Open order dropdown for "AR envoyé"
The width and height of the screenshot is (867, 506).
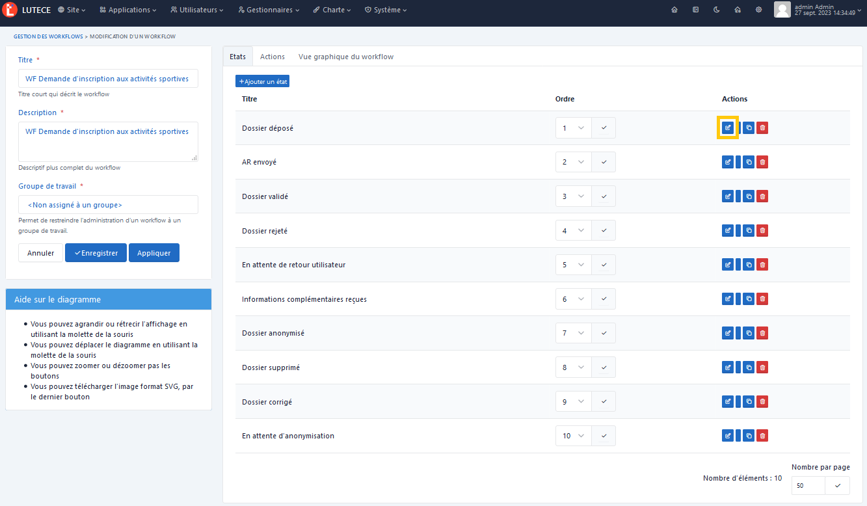(574, 162)
